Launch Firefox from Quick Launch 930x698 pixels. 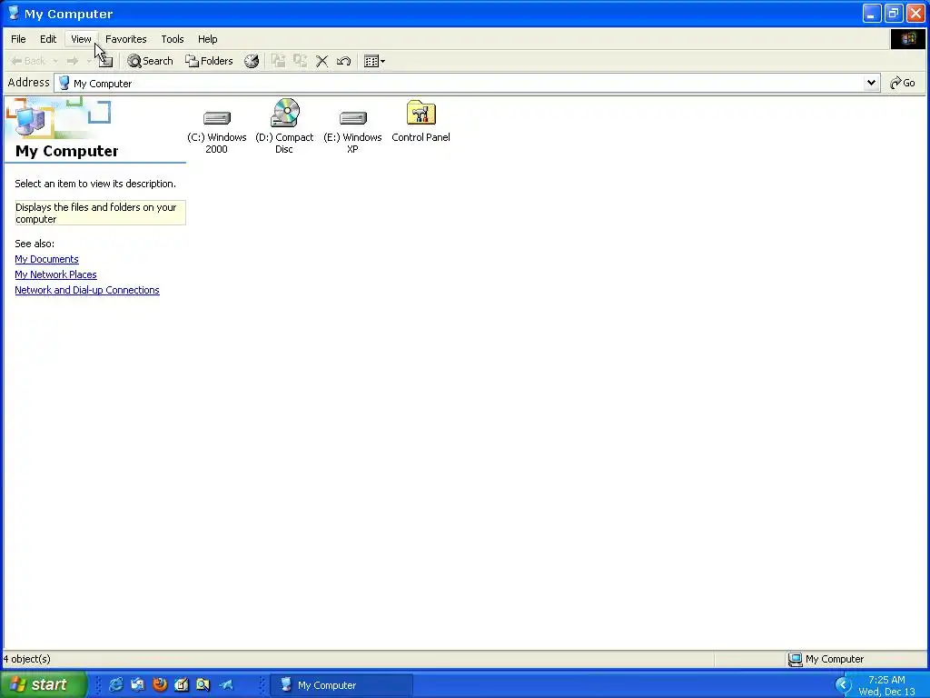[160, 685]
